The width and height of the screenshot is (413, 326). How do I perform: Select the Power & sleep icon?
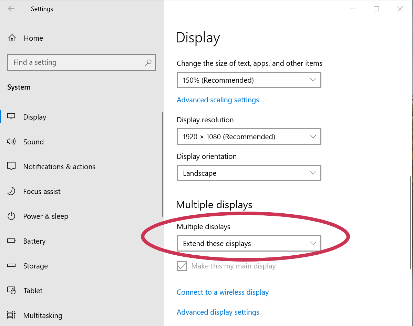(x=11, y=216)
